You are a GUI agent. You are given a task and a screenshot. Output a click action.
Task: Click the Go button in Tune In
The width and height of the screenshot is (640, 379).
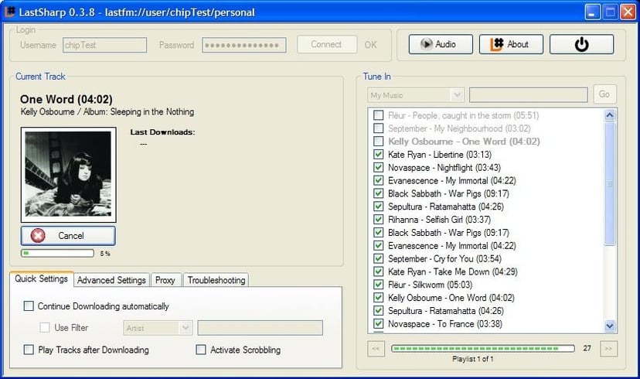tap(604, 94)
